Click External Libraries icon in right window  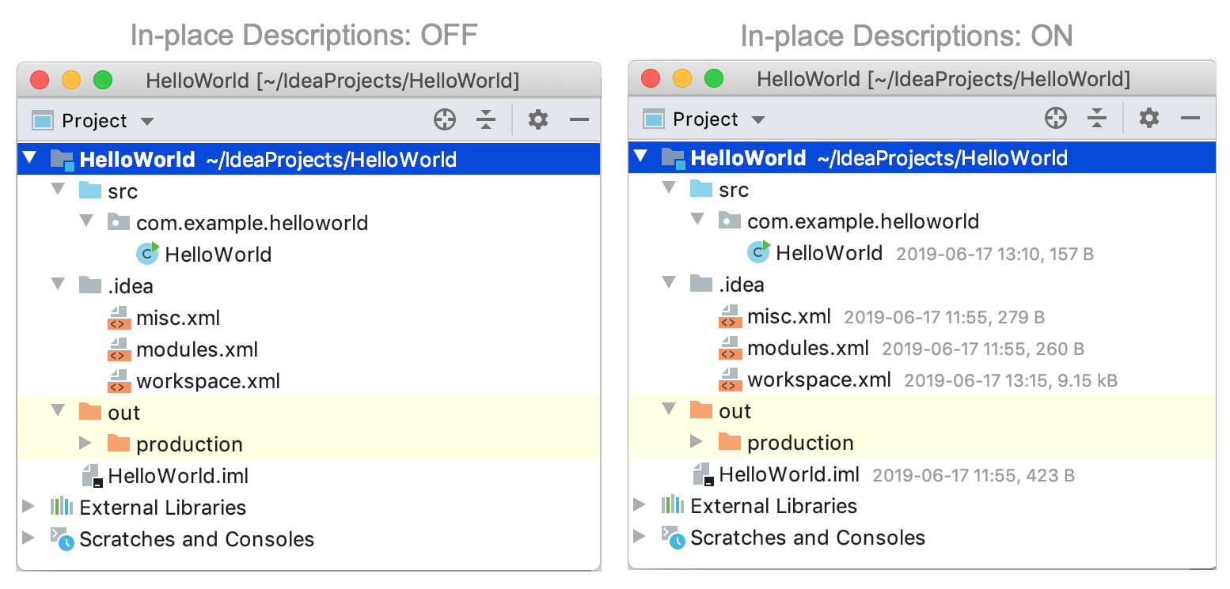(673, 505)
